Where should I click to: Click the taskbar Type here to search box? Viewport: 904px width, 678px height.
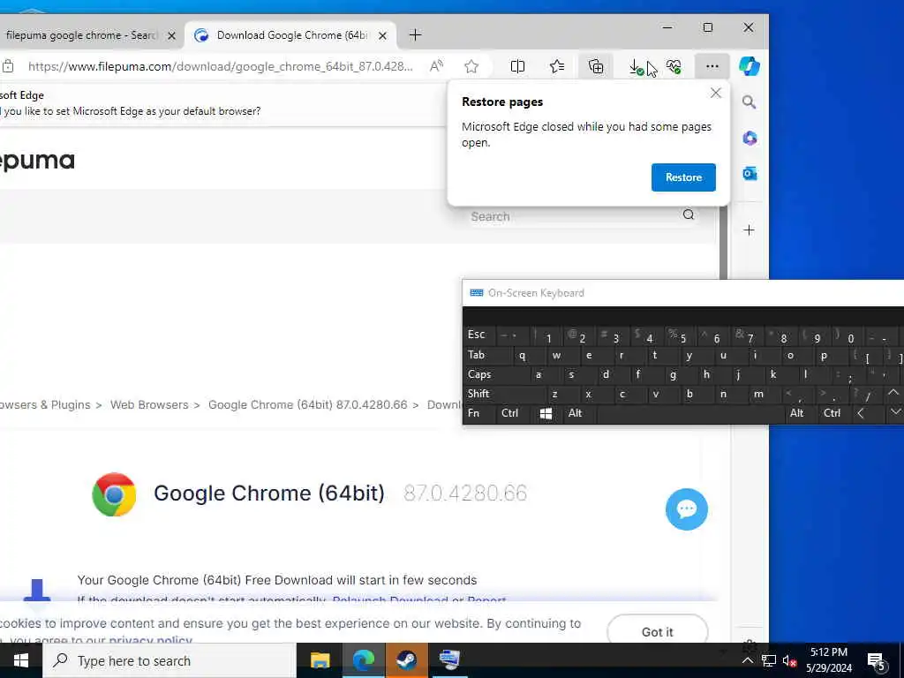[169, 660]
